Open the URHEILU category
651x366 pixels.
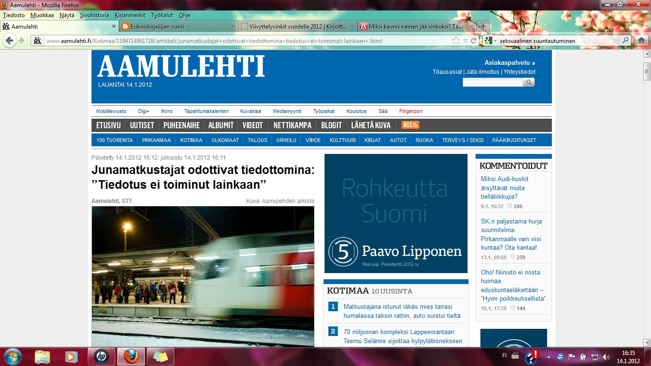tap(286, 140)
